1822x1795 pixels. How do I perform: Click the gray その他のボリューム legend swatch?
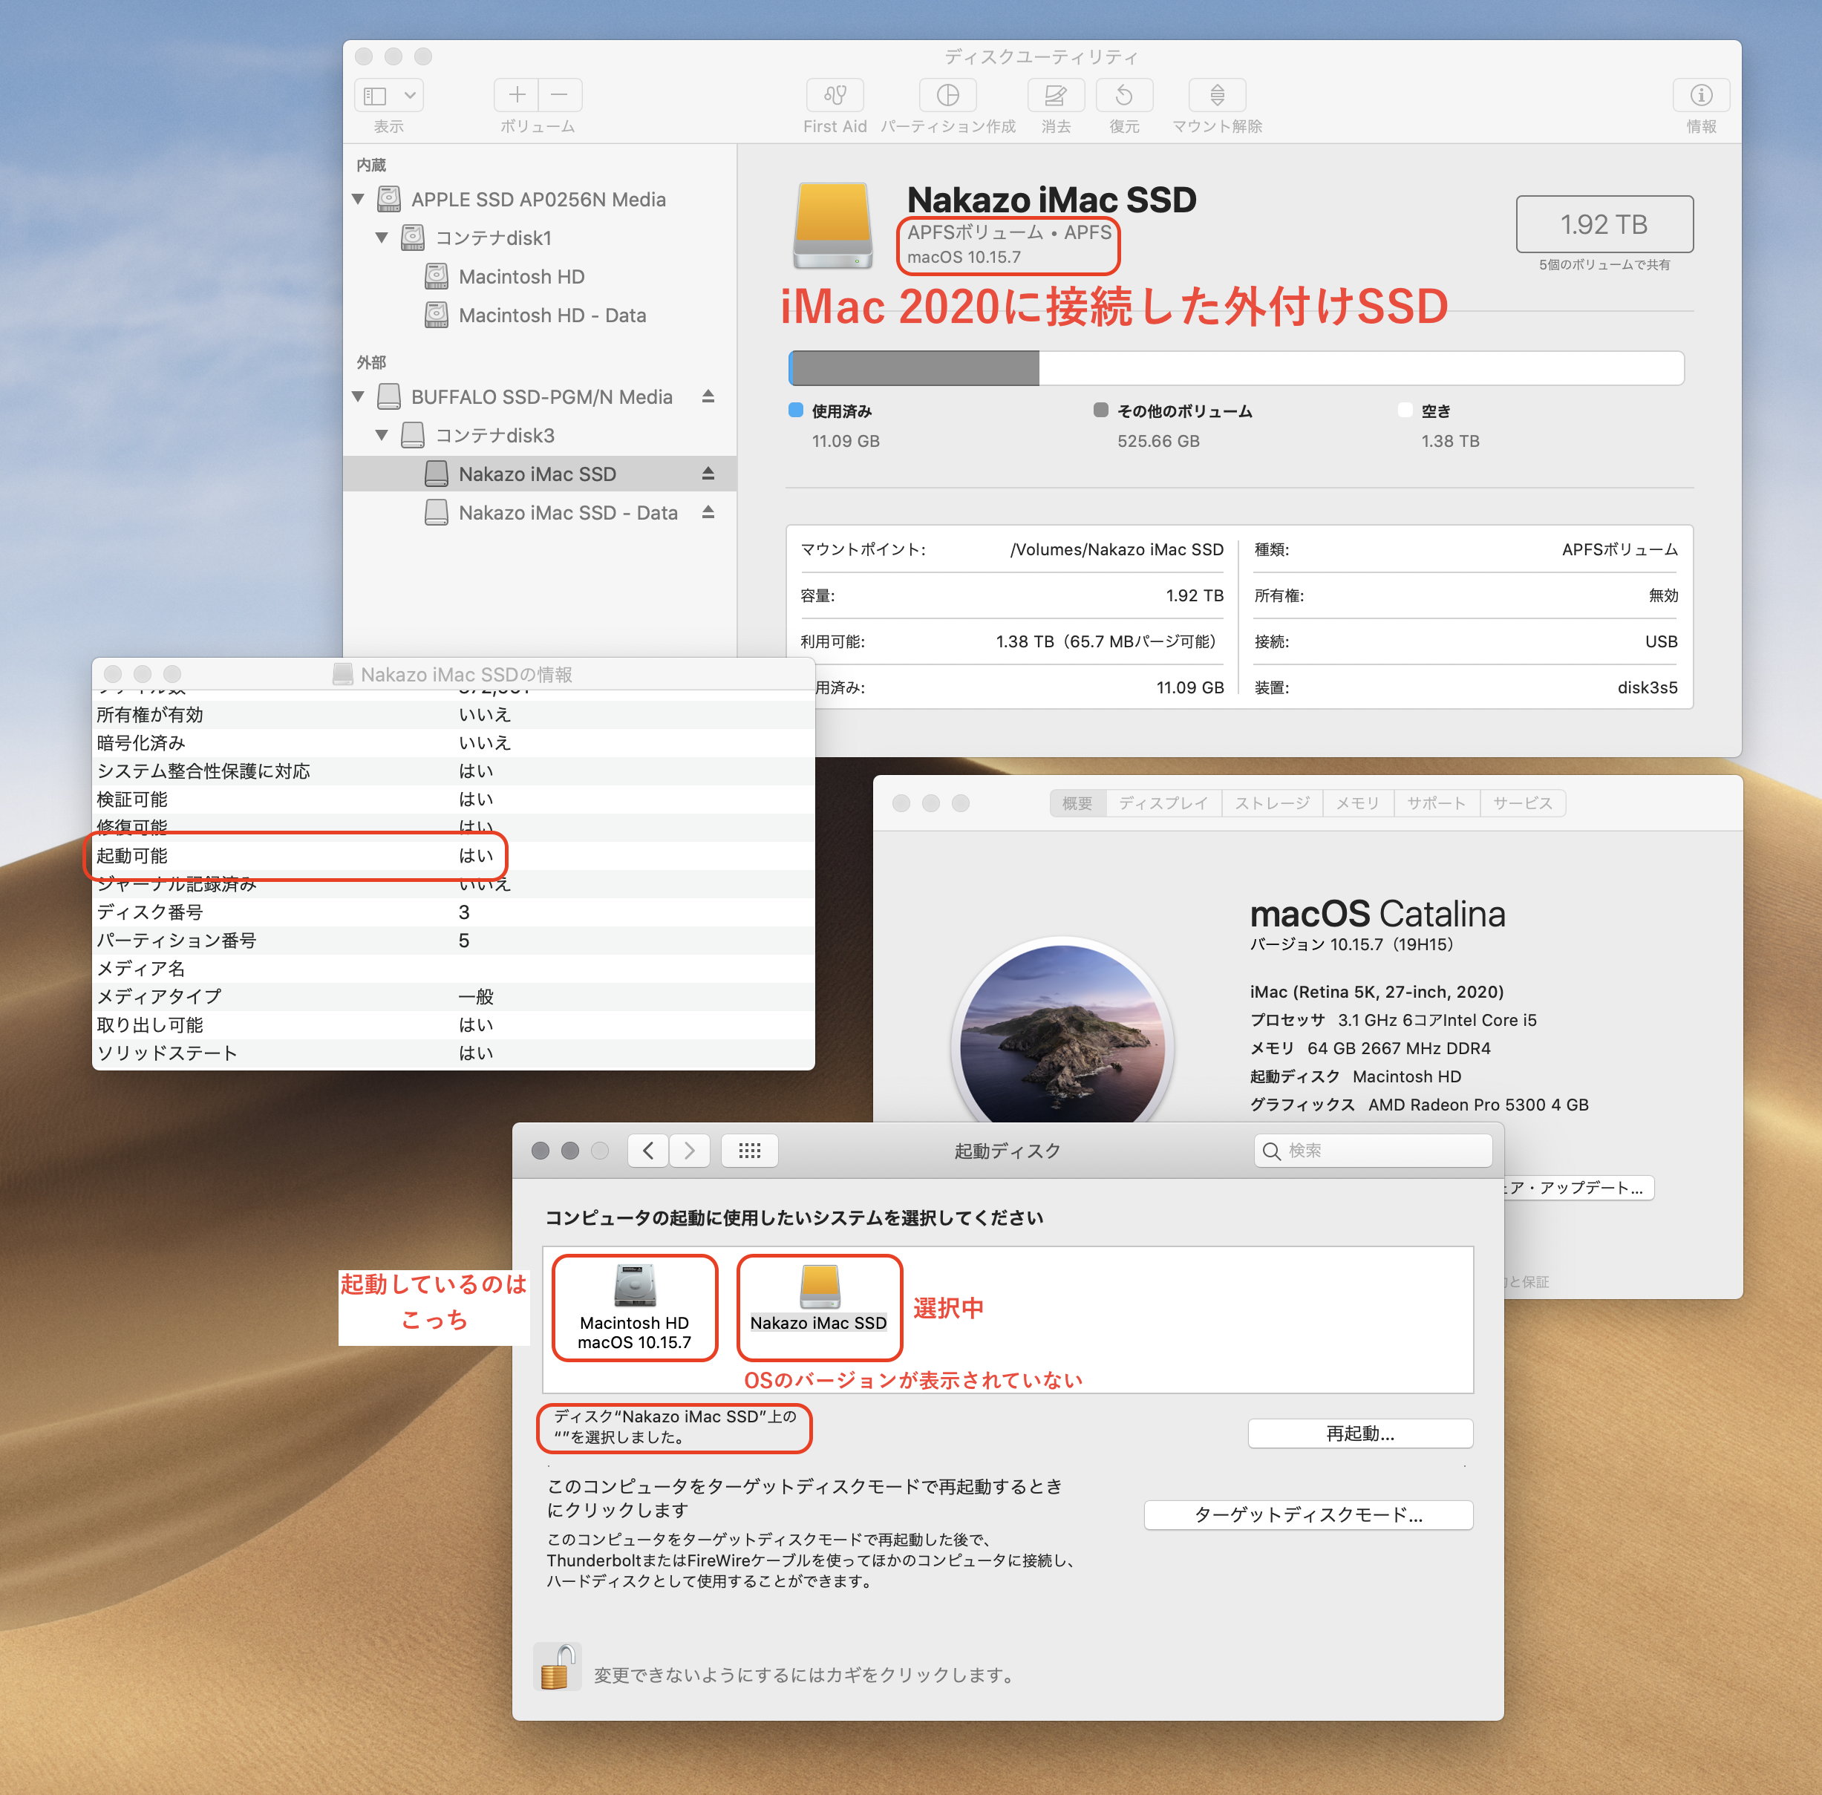1100,410
